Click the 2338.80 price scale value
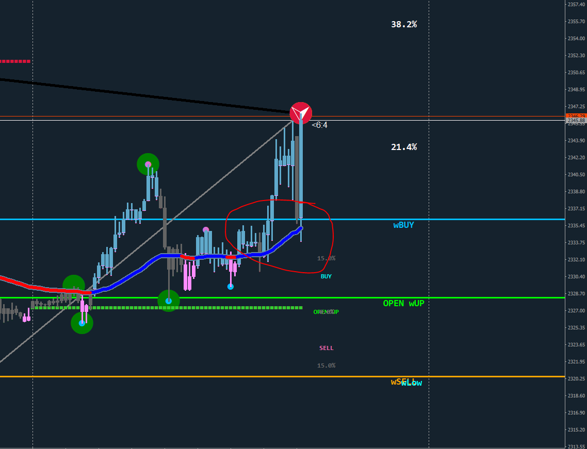This screenshot has height=449, width=587. click(x=576, y=191)
